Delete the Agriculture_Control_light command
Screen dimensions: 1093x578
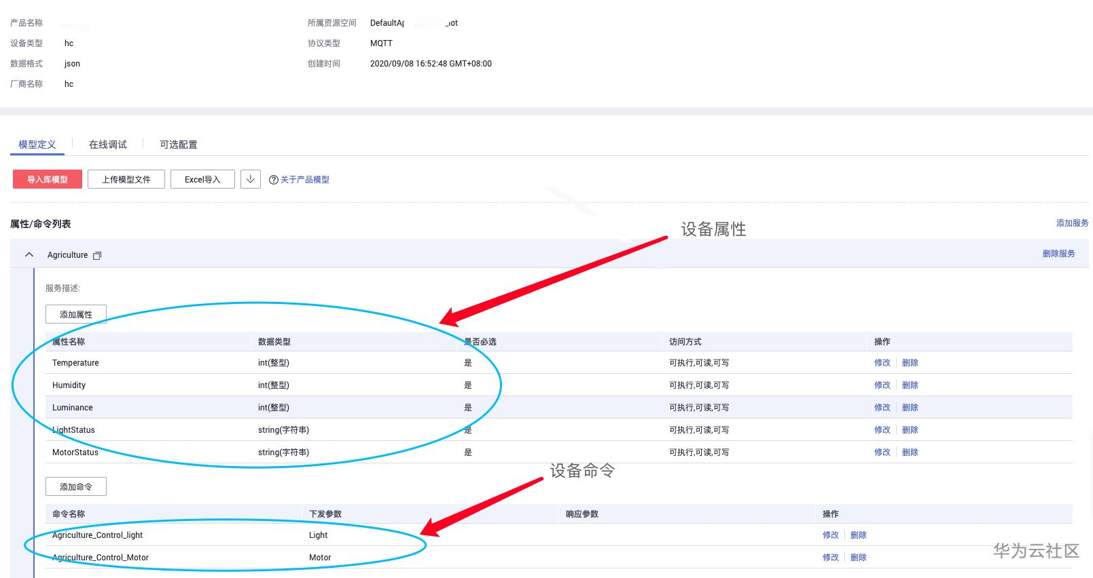coord(859,535)
